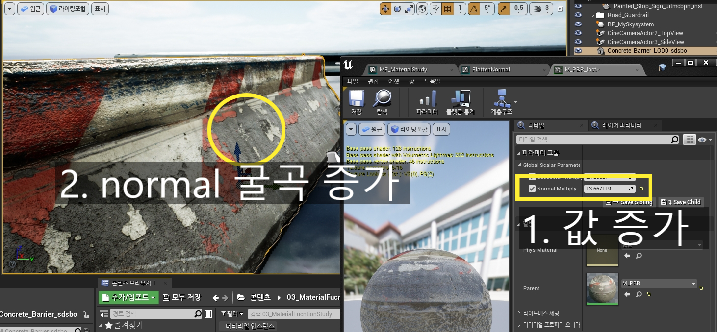717x332 pixels.
Task: Hide Concrete_Barrier_LOD0_sdsbo with eye icon
Action: 578,50
